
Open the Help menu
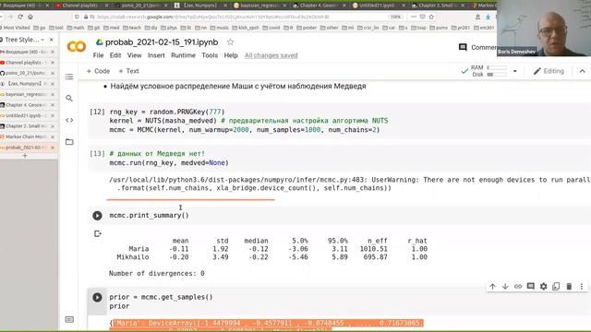point(231,55)
